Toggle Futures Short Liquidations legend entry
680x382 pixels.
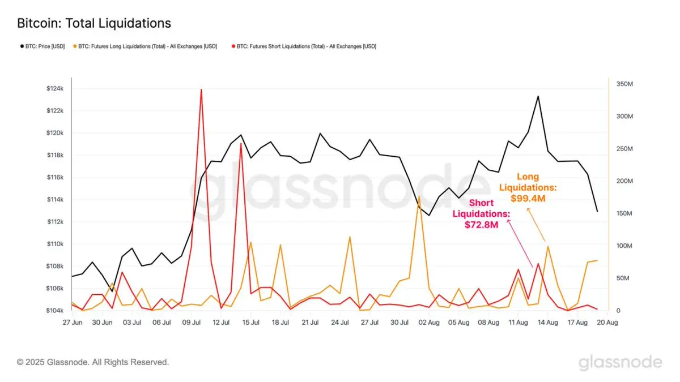coord(303,46)
